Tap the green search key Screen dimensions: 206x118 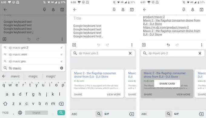click(x=61, y=113)
